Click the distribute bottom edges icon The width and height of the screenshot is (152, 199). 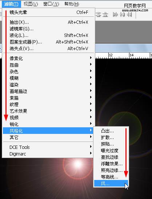click(x=105, y=15)
